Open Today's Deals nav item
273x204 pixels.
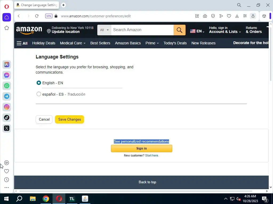[x=175, y=43]
